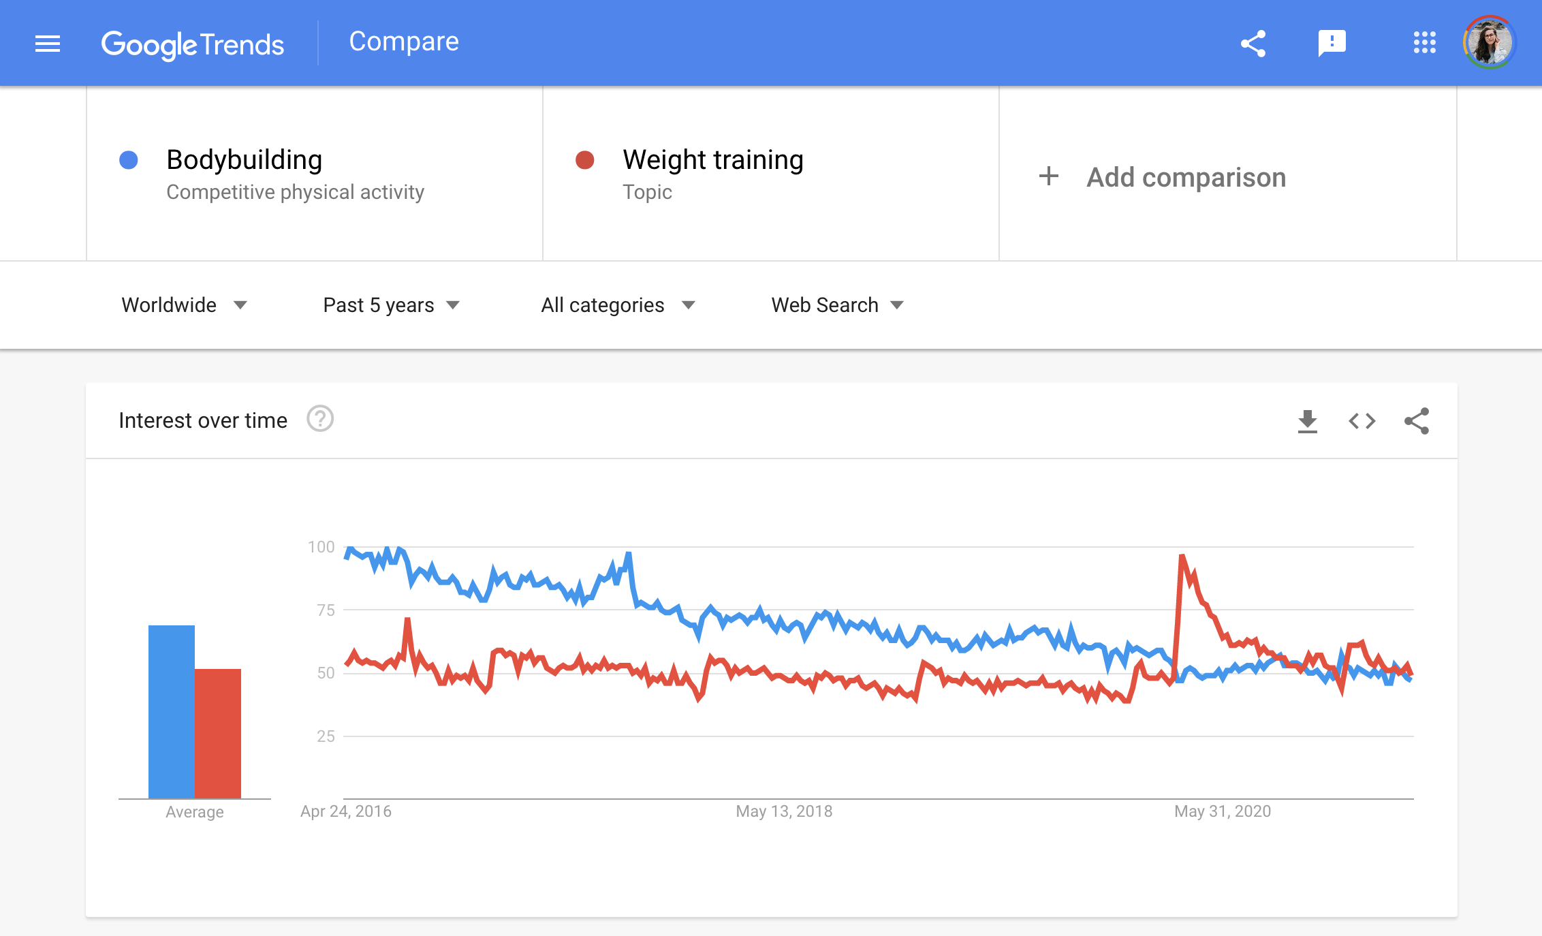Open the help icon beside Interest over time
The image size is (1542, 936).
pos(319,419)
